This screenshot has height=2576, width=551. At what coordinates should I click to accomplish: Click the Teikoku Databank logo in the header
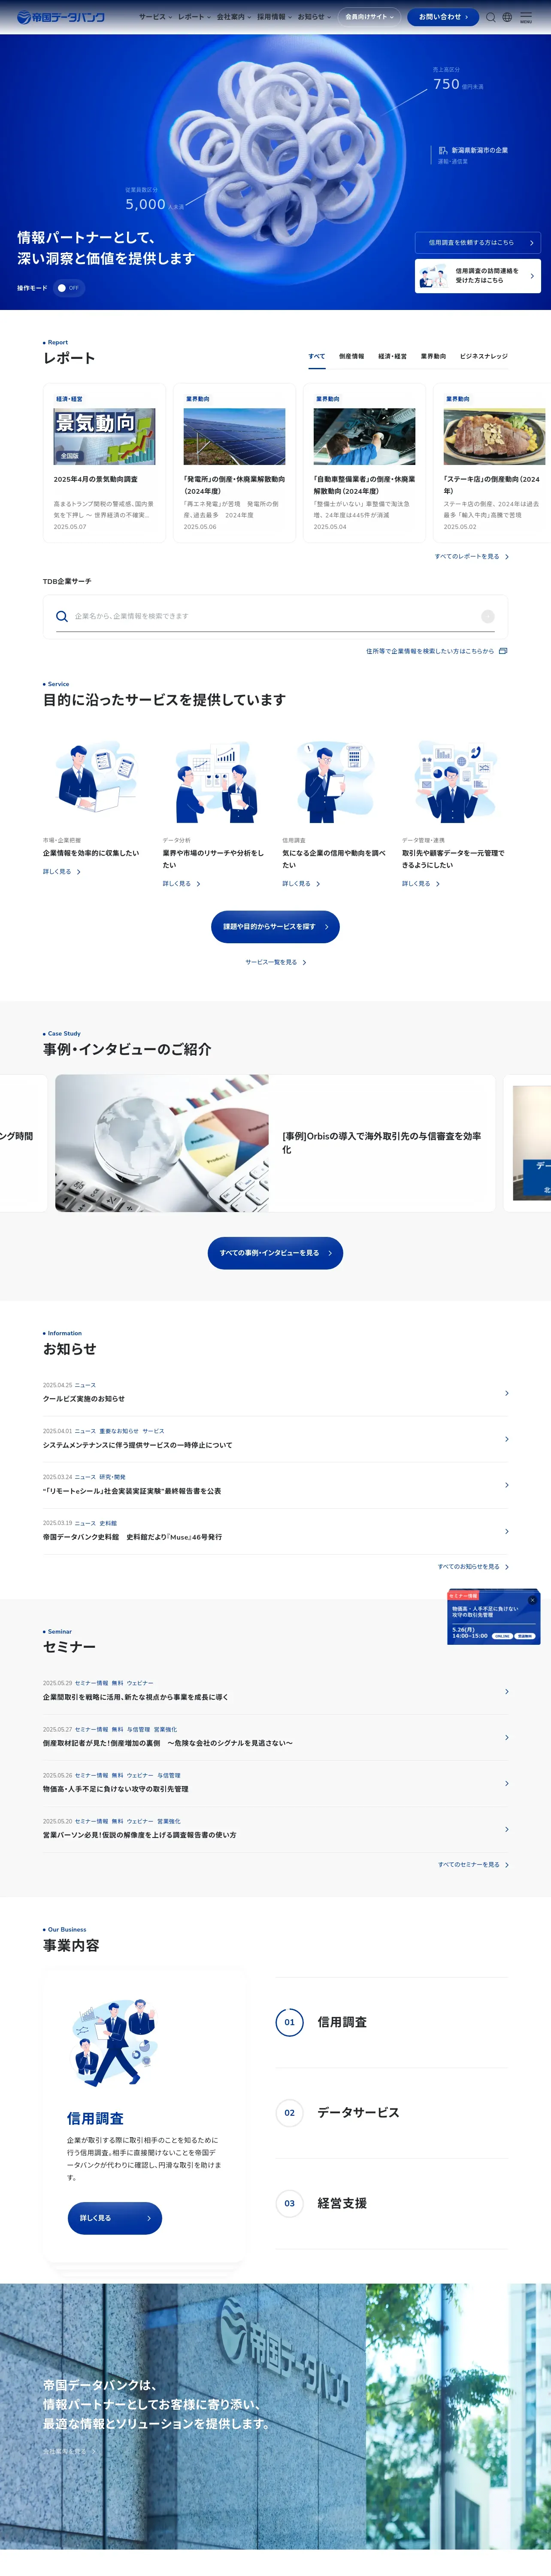[61, 17]
